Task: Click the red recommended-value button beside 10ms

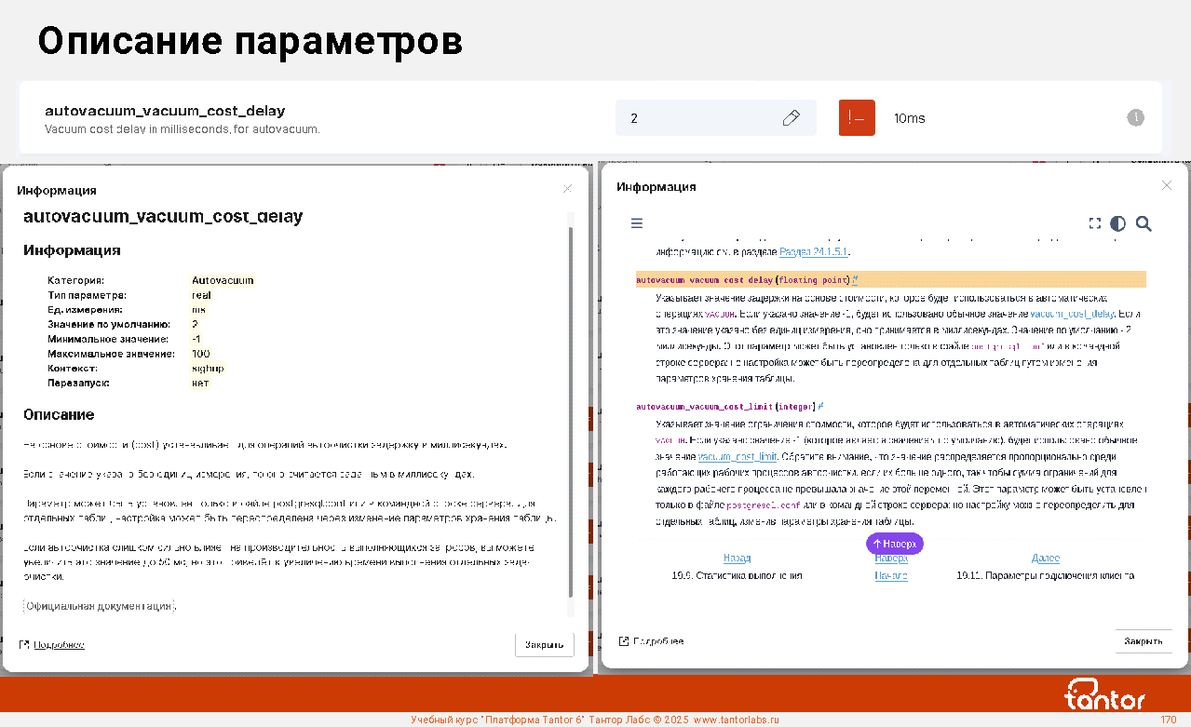Action: [857, 118]
